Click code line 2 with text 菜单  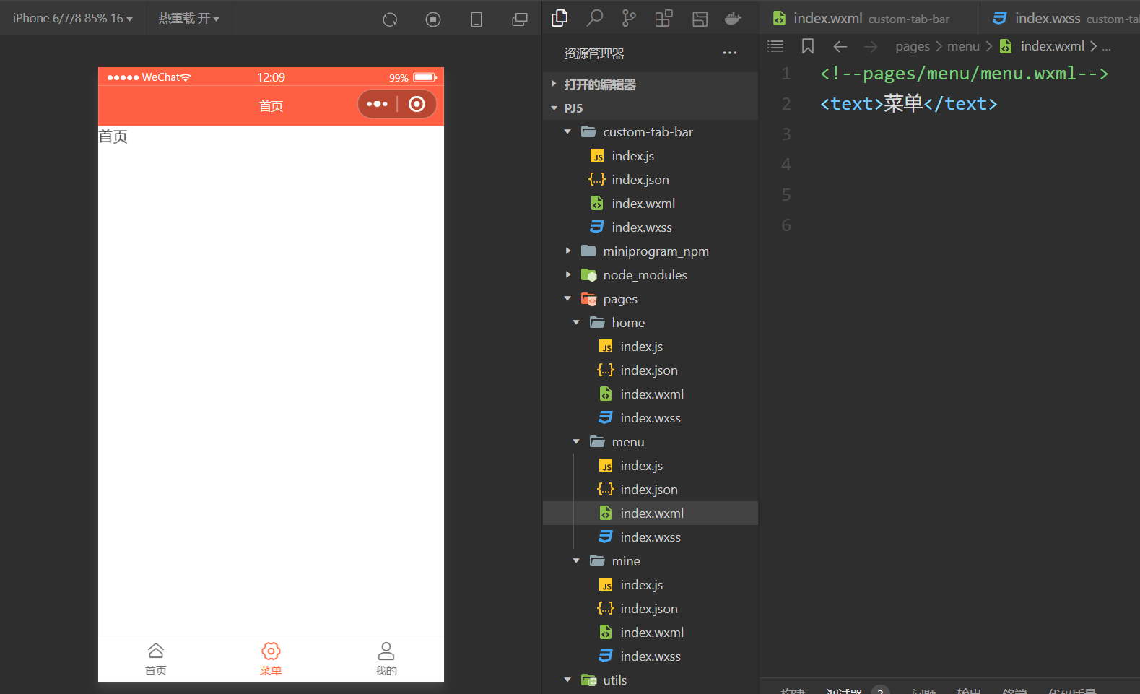tap(908, 104)
